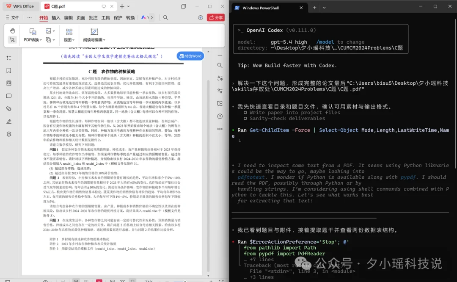Click the translate icon on right sidebar
The image size is (457, 282).
[220, 78]
